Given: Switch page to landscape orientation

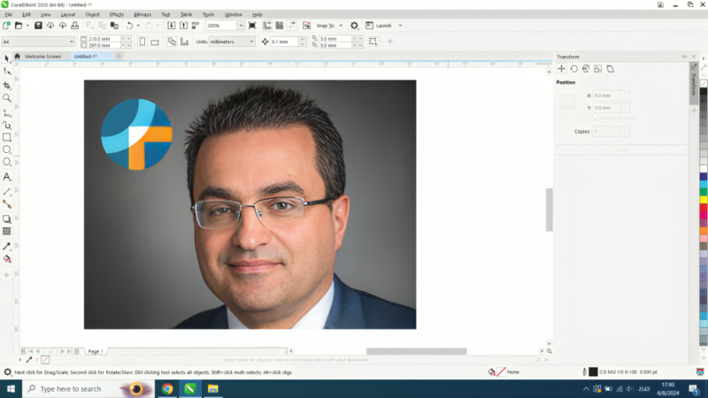Looking at the screenshot, I should coord(155,42).
